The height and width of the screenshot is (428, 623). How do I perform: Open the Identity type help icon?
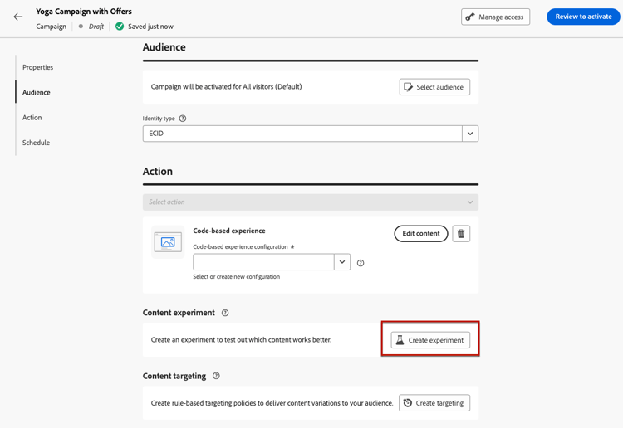(x=183, y=119)
